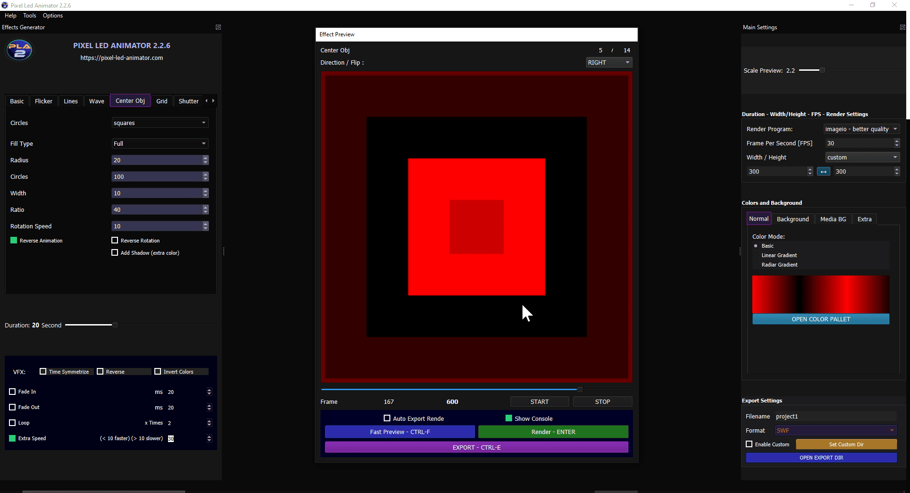Toggle the Invert Colors VFX option

tap(158, 371)
